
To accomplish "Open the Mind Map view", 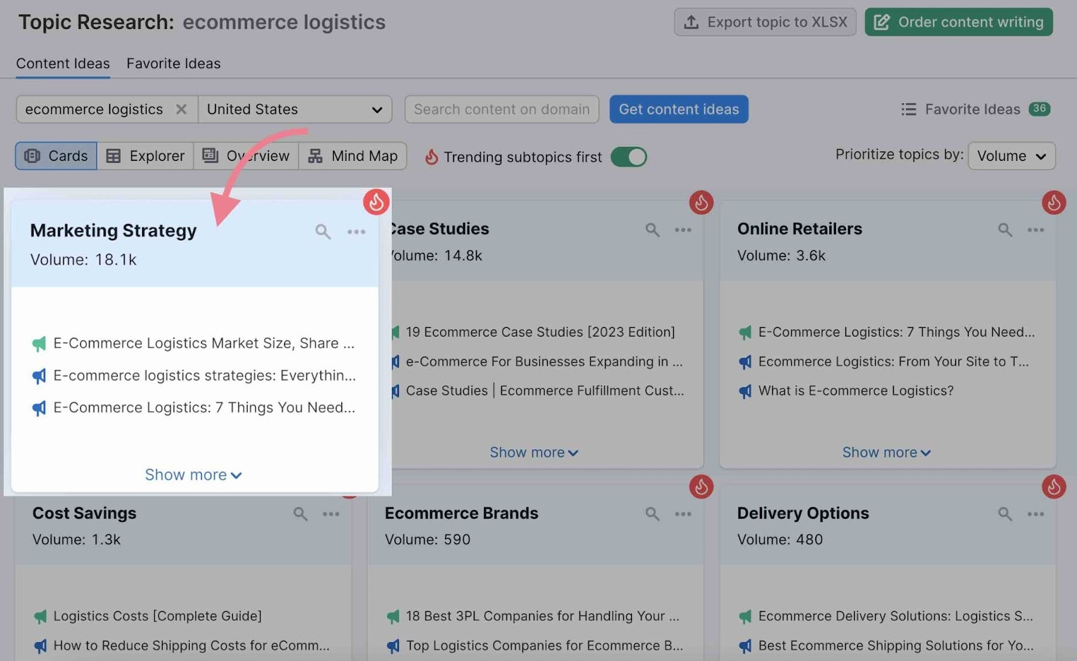I will click(x=353, y=155).
